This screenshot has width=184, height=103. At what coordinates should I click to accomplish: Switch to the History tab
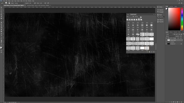coord(171,32)
